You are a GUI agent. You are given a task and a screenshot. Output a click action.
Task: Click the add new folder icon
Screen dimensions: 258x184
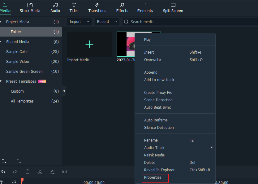[x=4, y=161]
